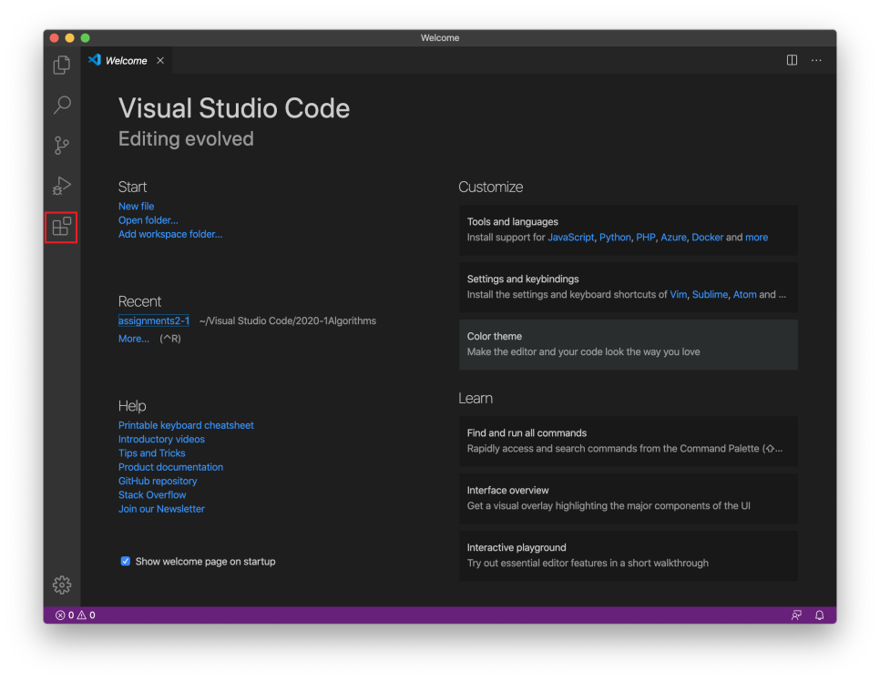This screenshot has height=681, width=880.
Task: Open Product documentation link
Action: tap(170, 467)
